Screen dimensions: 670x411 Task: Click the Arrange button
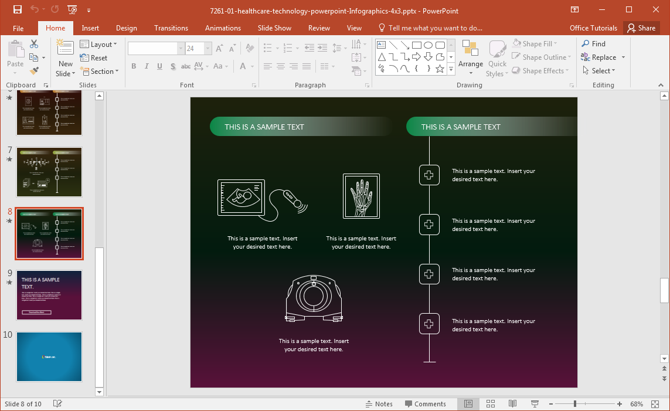[x=470, y=58]
